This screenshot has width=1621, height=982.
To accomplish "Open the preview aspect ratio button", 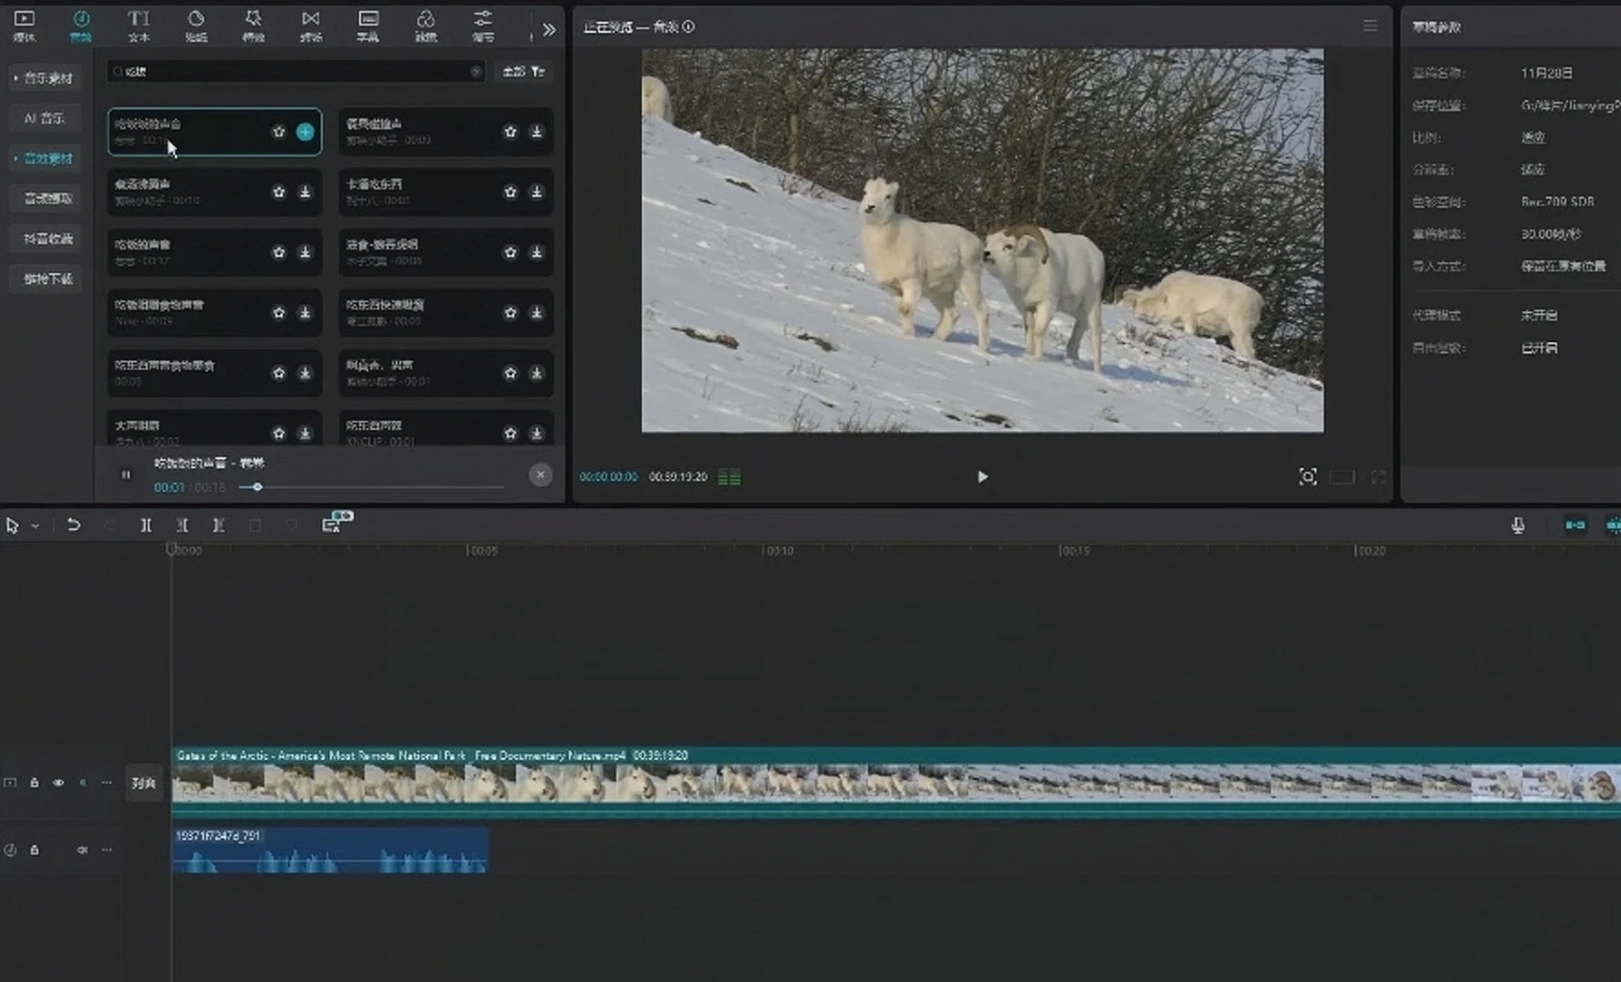I will tap(1342, 476).
